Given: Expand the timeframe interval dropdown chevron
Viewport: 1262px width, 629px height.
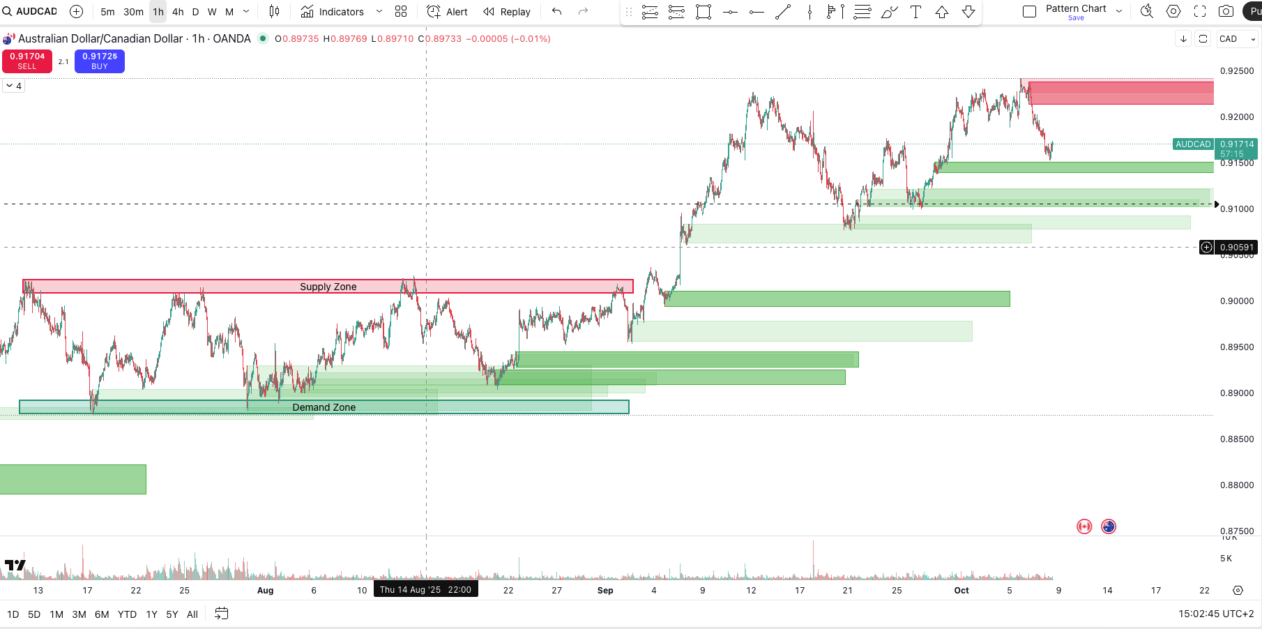Looking at the screenshot, I should pos(246,12).
